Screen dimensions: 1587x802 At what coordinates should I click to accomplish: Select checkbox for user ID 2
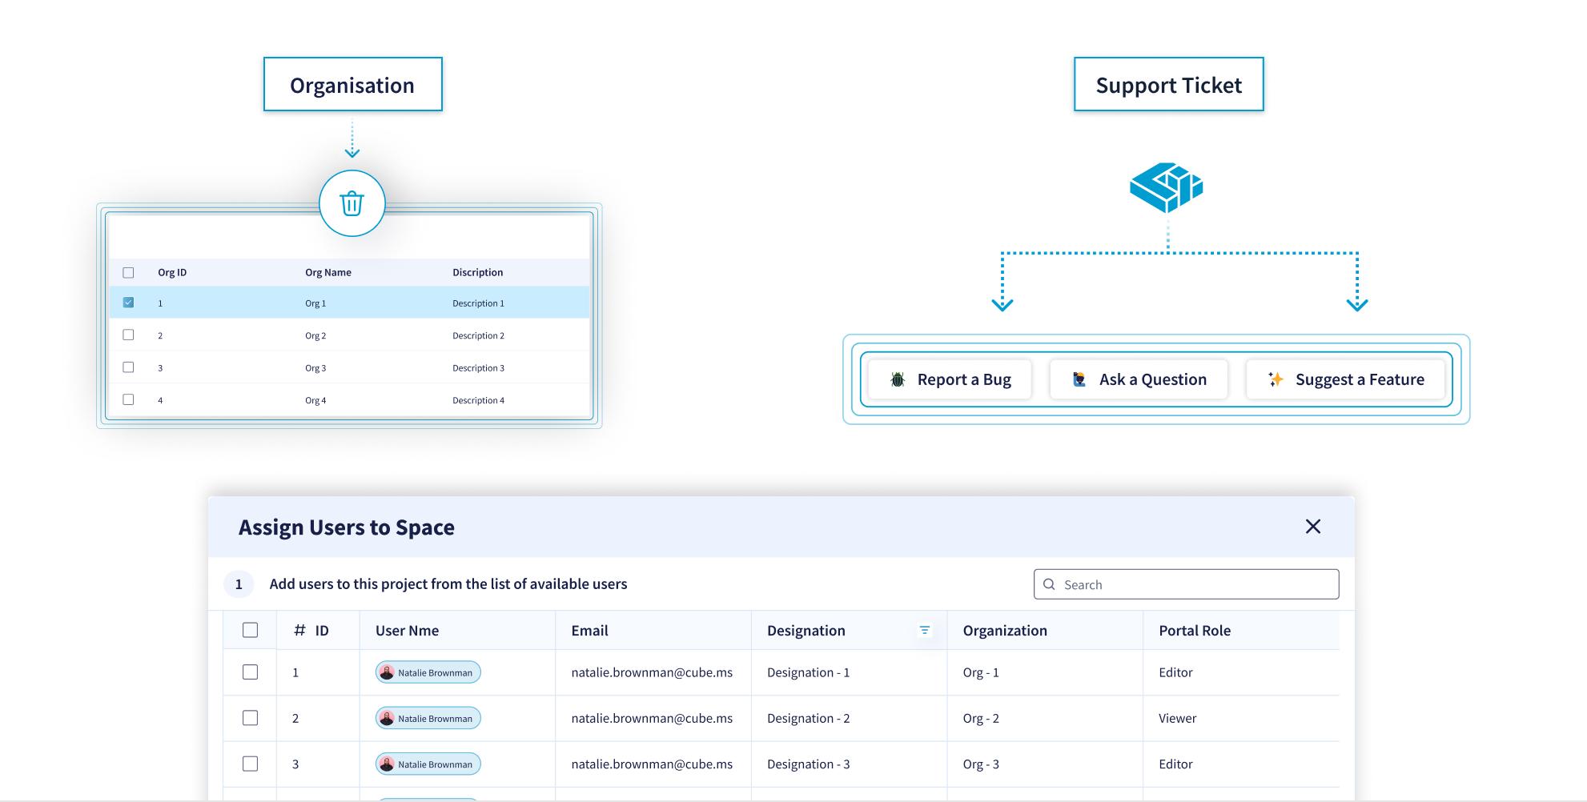pyautogui.click(x=250, y=718)
